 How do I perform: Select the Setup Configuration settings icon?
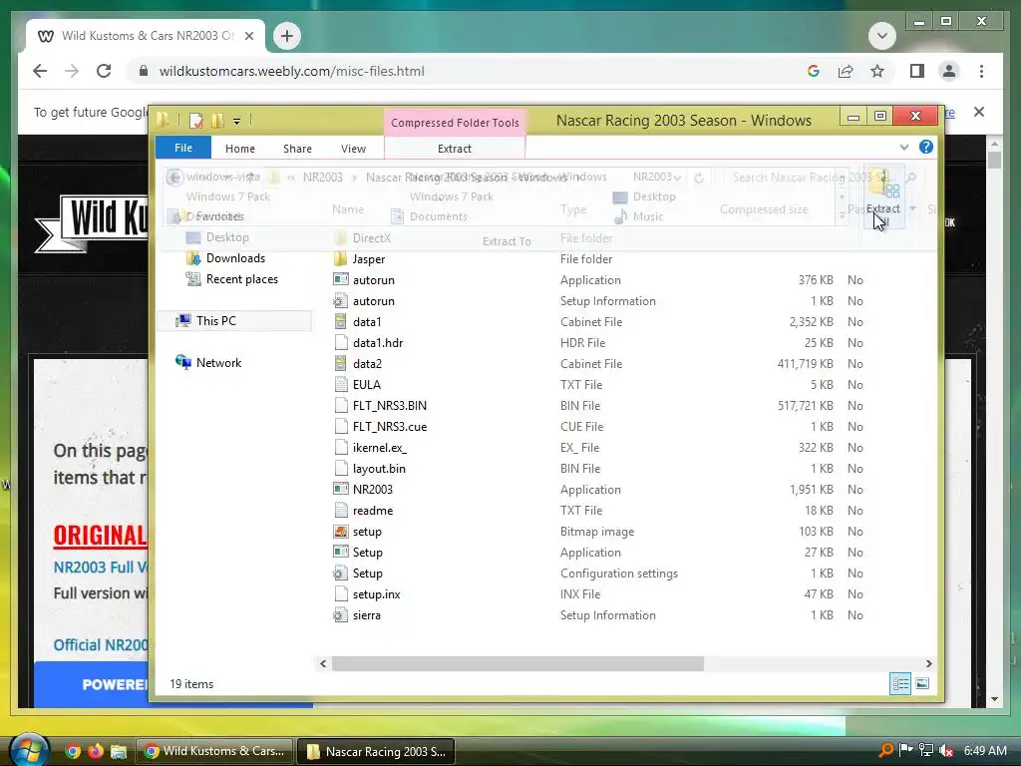pos(341,574)
